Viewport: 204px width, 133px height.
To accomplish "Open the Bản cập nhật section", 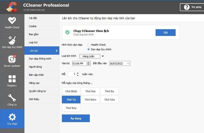I will [42, 75].
